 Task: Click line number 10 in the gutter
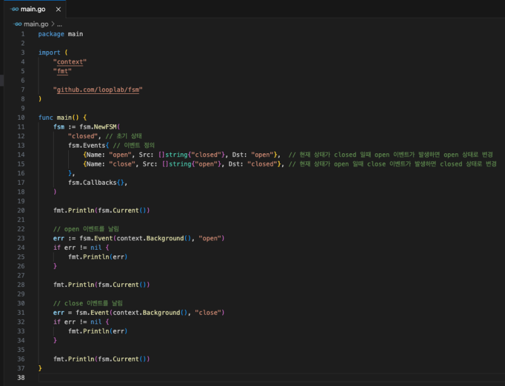(x=21, y=118)
